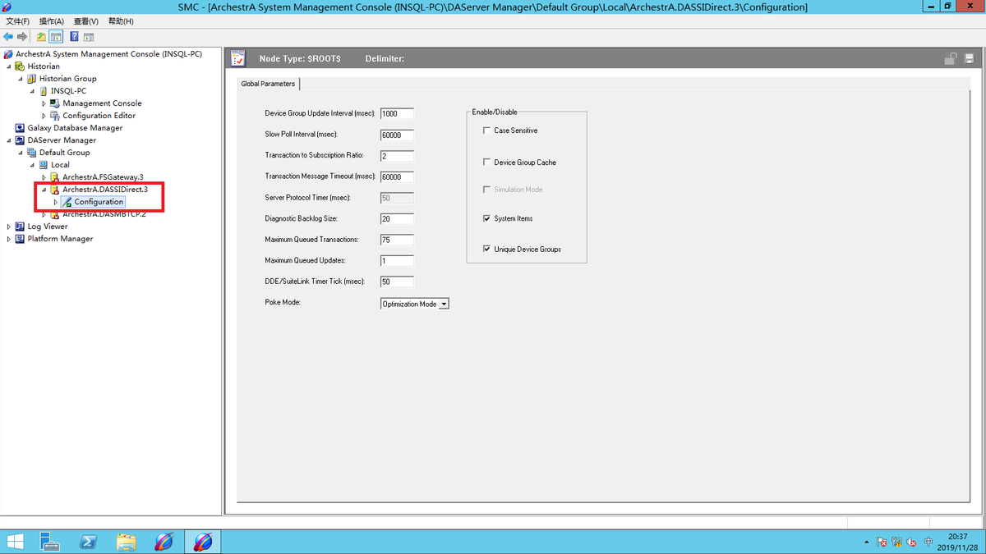This screenshot has height=554, width=986.
Task: Select Platform Manager in the tree
Action: point(60,239)
